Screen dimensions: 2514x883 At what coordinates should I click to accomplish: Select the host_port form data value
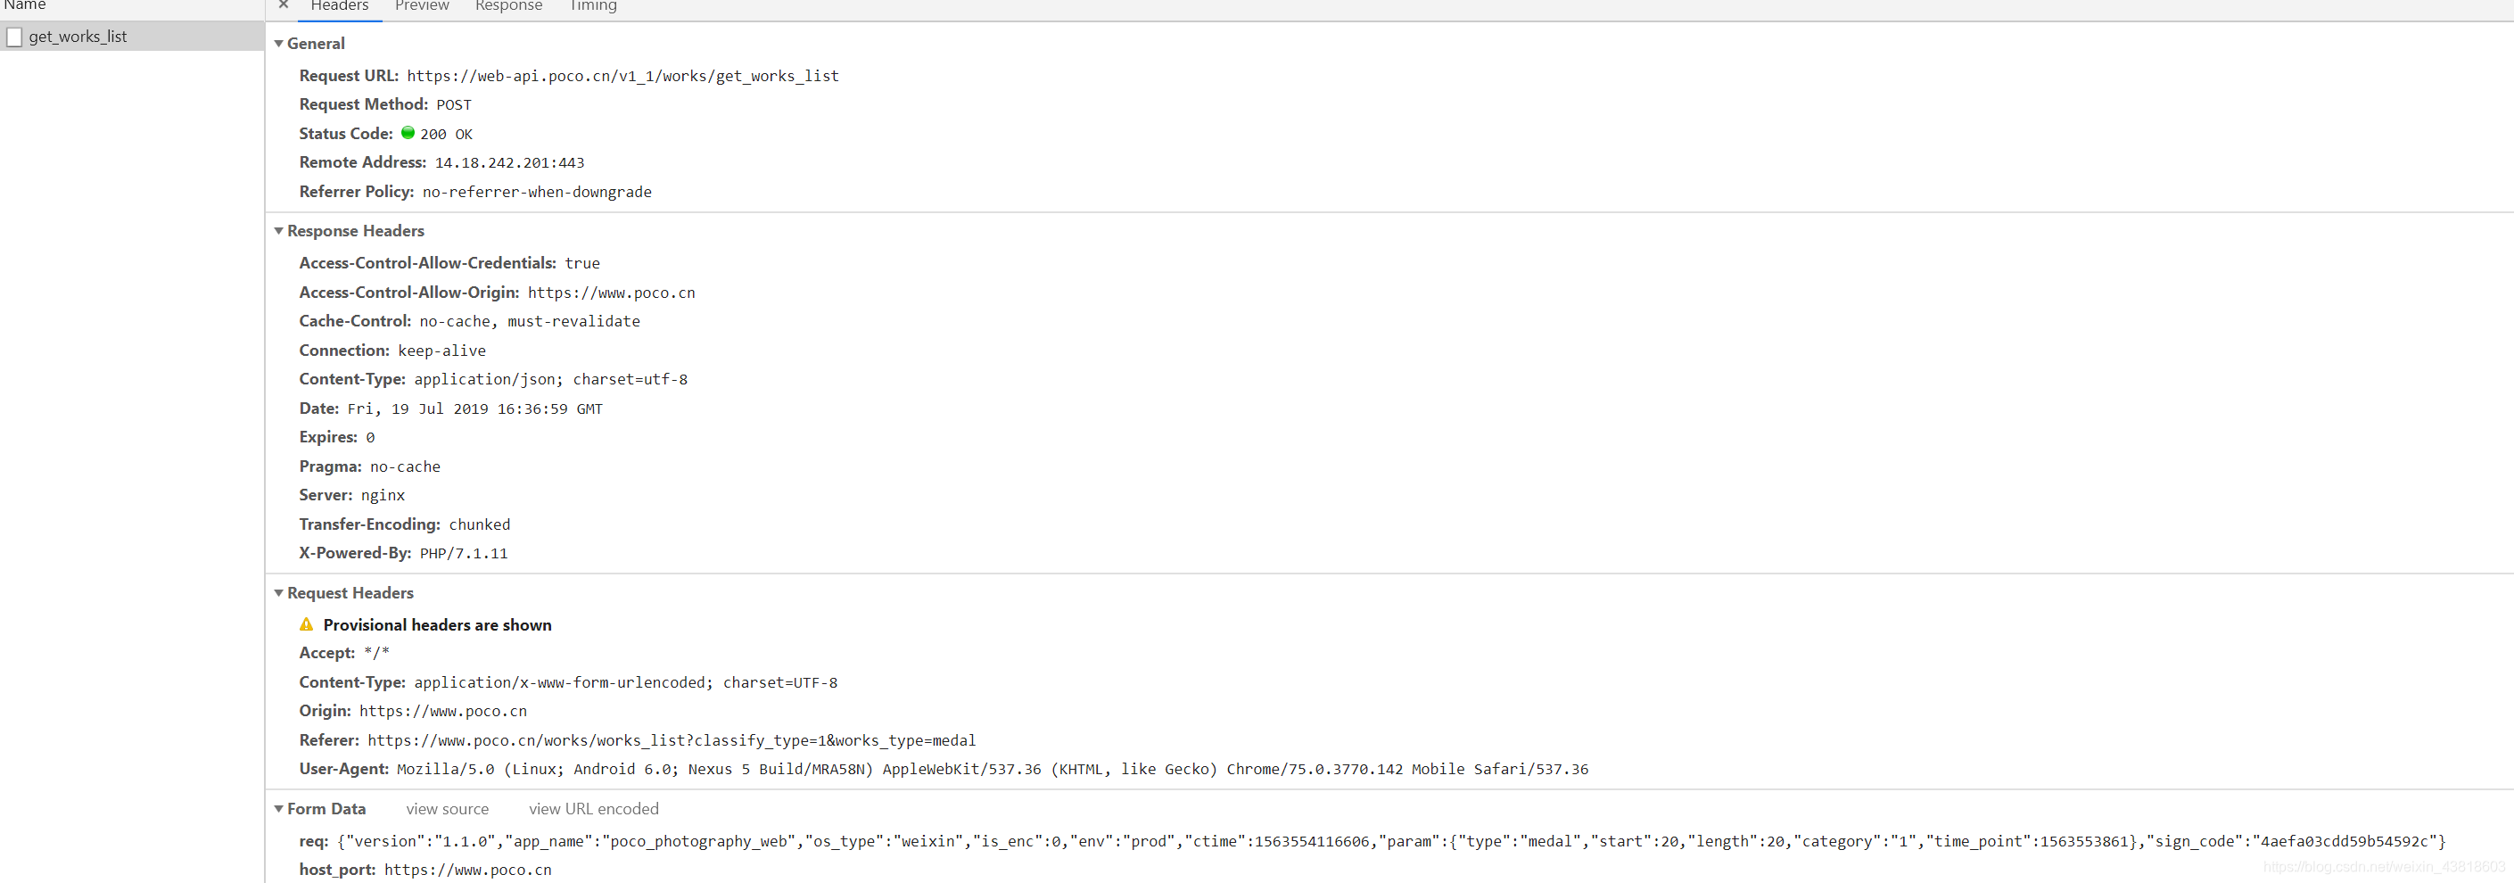pyautogui.click(x=467, y=870)
